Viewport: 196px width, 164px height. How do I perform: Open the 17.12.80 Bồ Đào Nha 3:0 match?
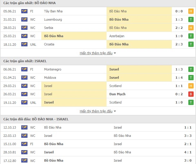pyautogui.click(x=98, y=160)
